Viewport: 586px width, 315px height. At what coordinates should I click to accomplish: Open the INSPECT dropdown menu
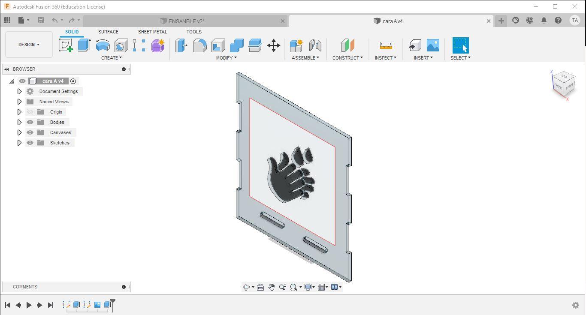(x=386, y=58)
